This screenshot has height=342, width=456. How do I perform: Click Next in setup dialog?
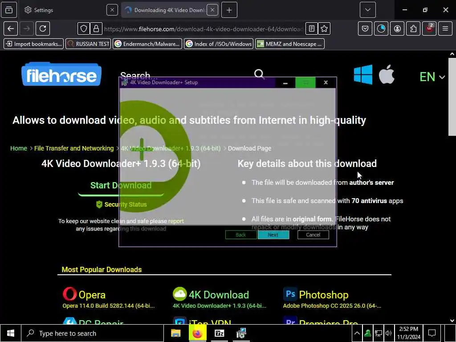tap(273, 235)
